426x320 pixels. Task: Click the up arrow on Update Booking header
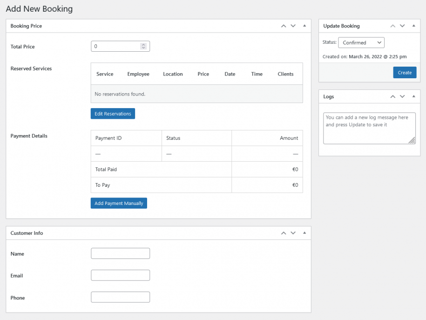[x=393, y=26]
